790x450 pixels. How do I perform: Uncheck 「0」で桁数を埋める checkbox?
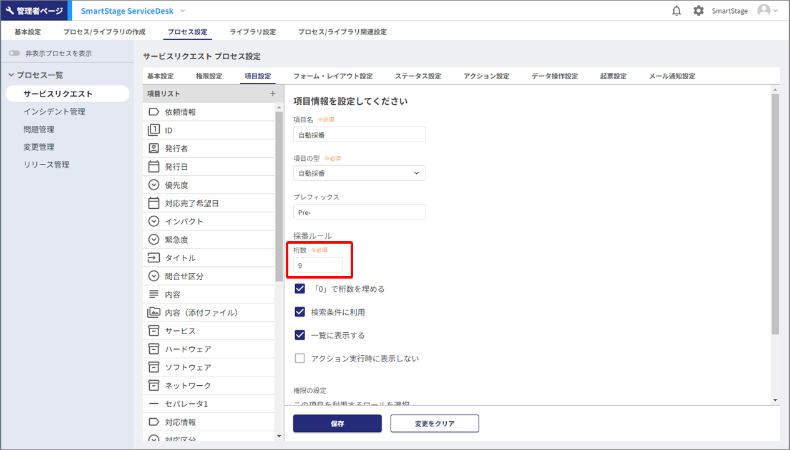click(x=300, y=289)
